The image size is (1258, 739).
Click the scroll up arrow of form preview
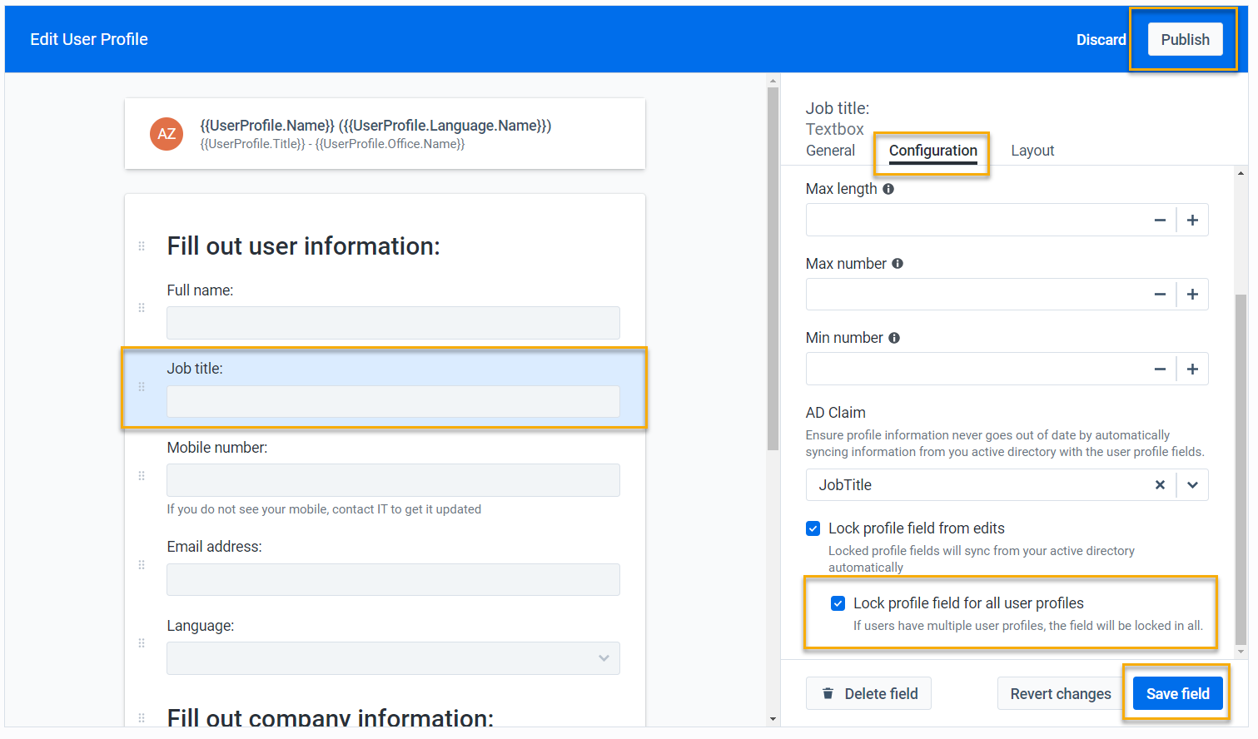pos(773,82)
